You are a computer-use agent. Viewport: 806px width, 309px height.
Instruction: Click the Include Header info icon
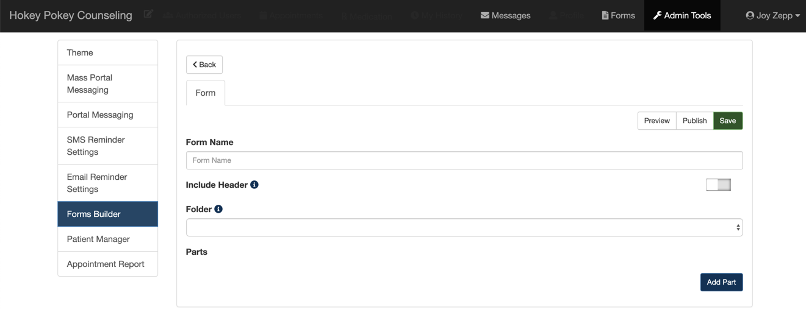tap(254, 185)
